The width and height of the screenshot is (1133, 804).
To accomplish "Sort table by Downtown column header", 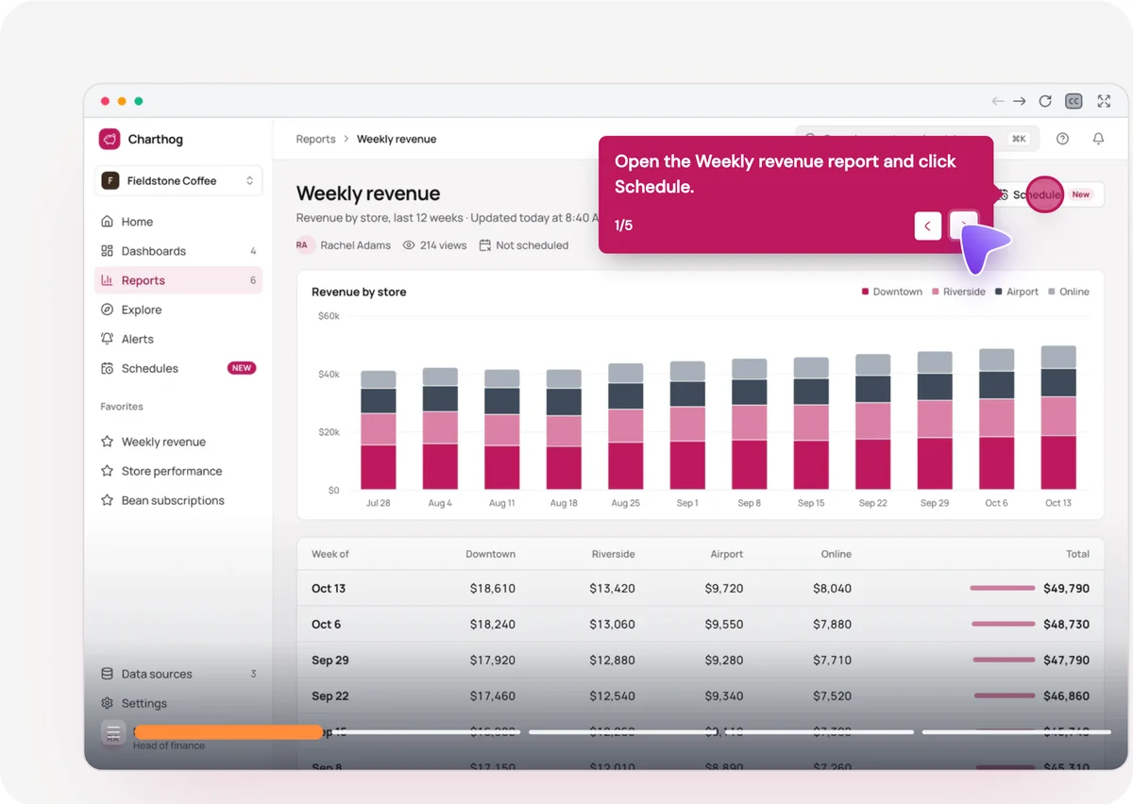I will pyautogui.click(x=490, y=554).
